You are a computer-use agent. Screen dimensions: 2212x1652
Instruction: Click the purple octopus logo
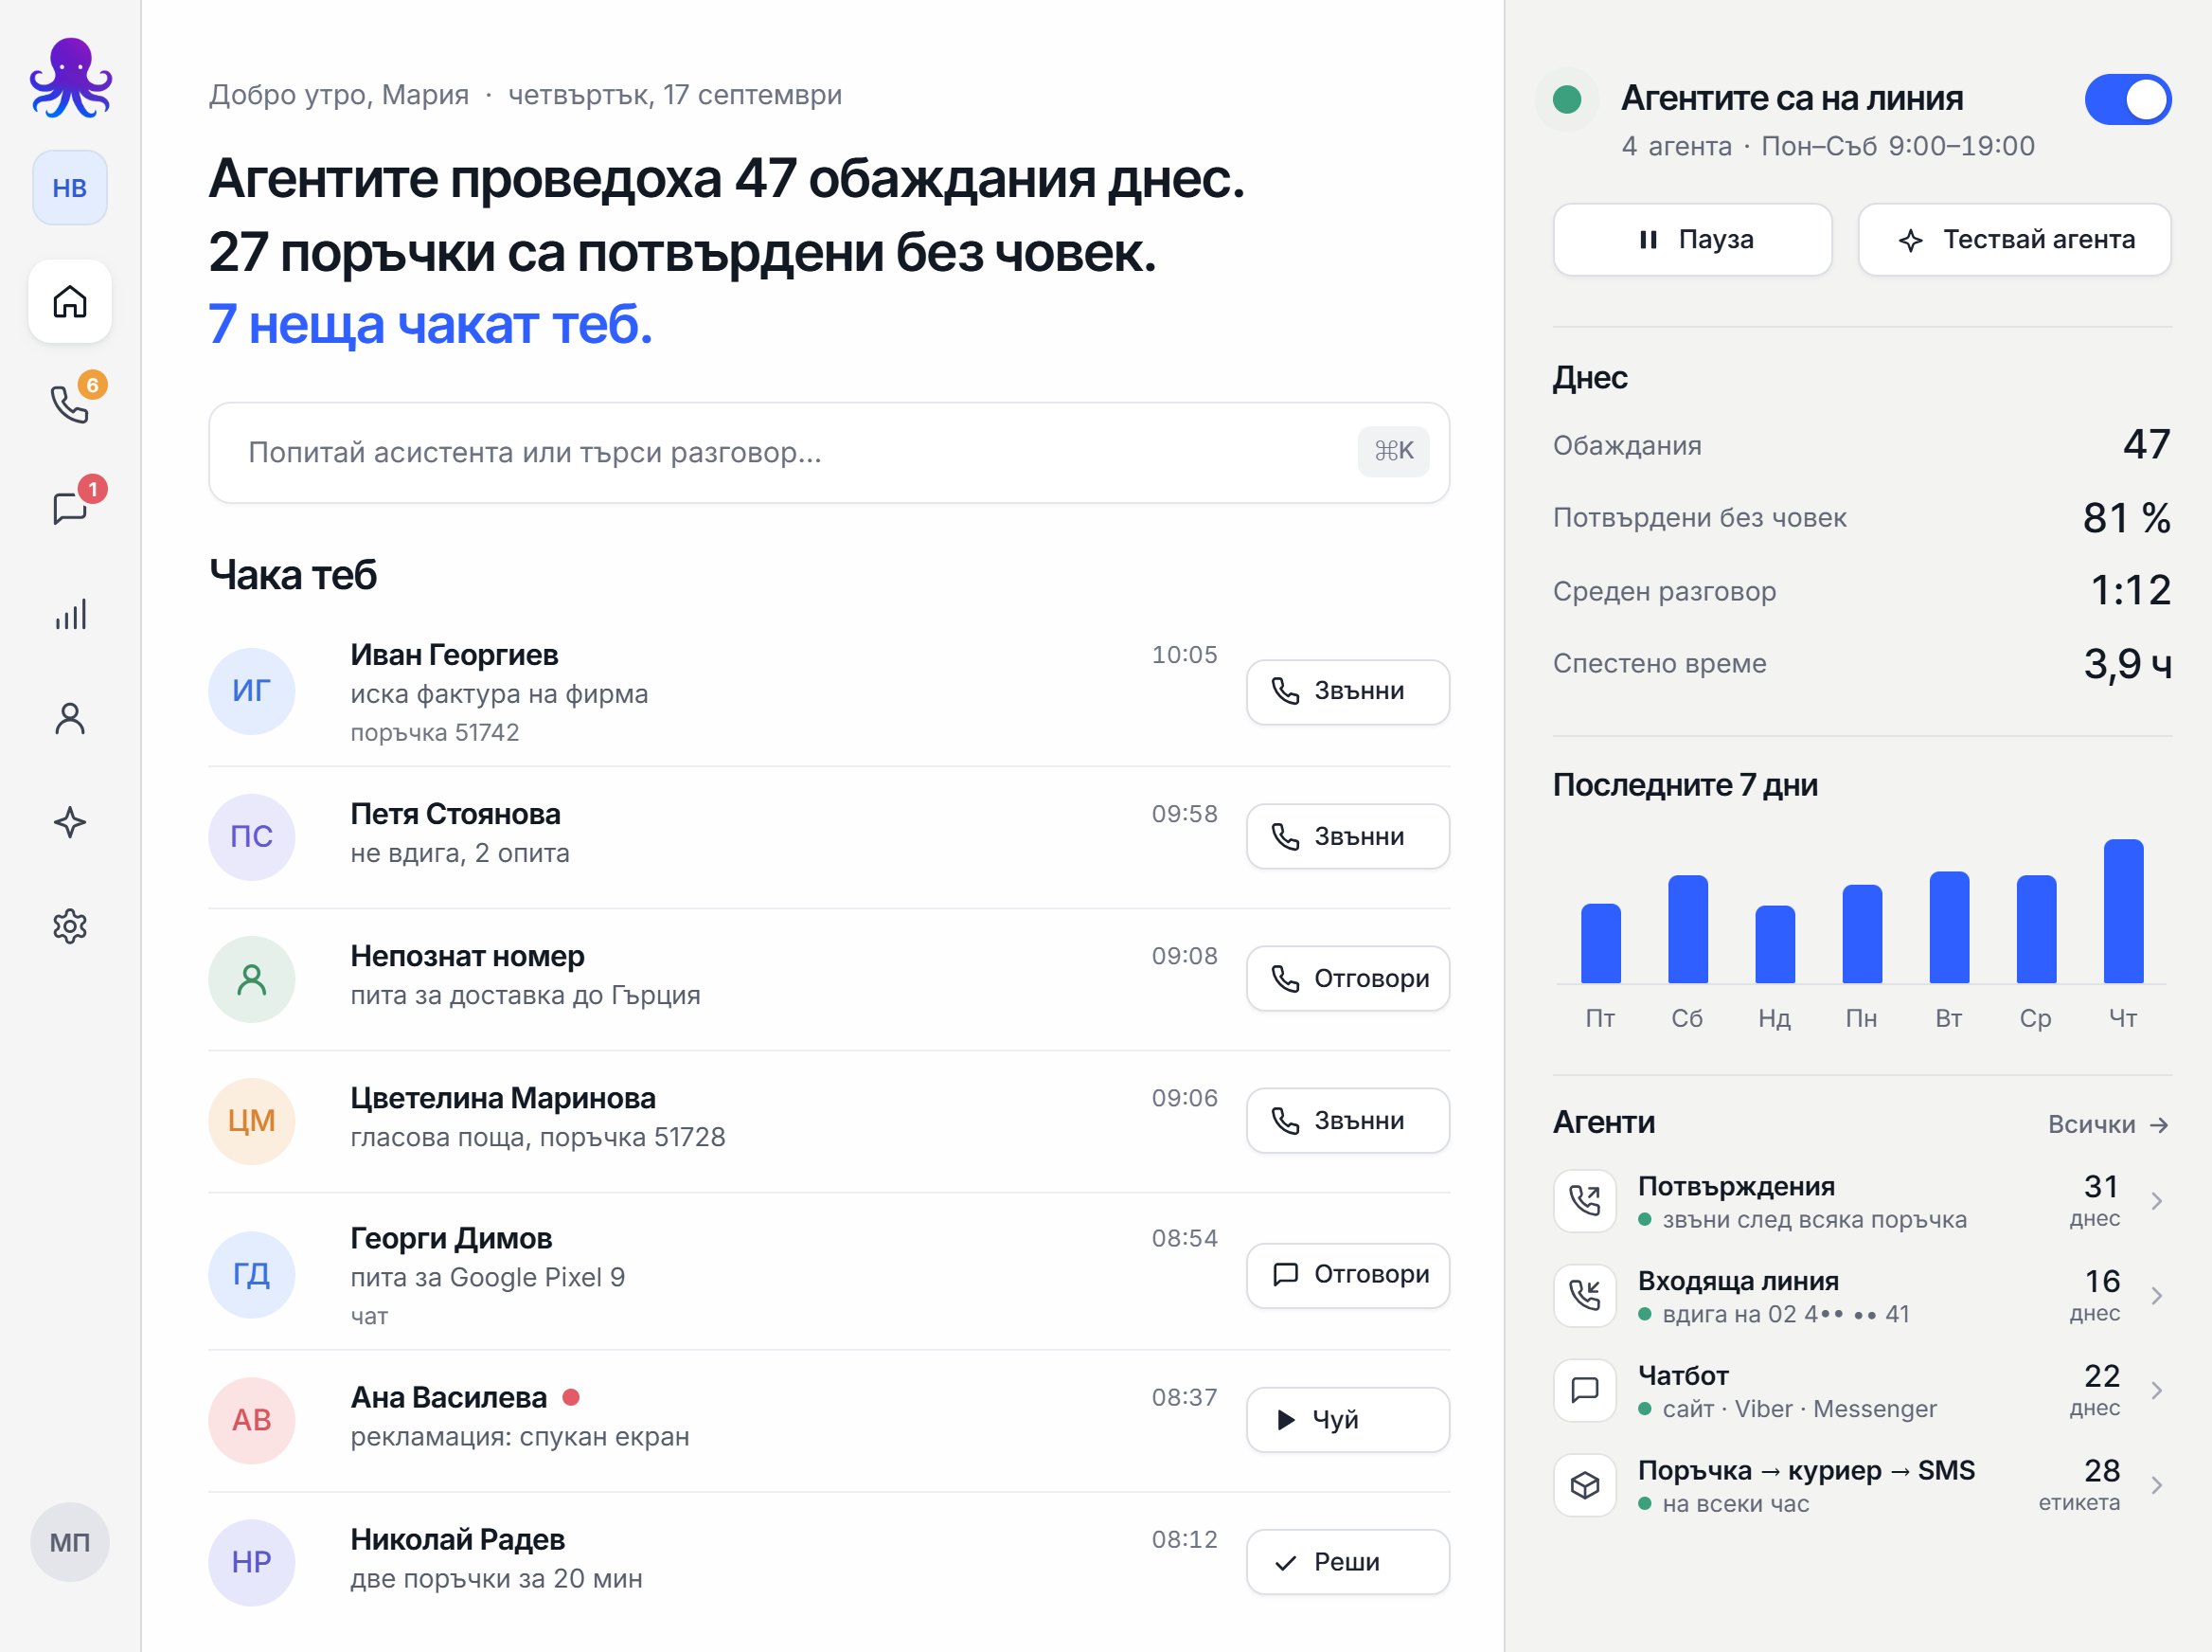[70, 77]
